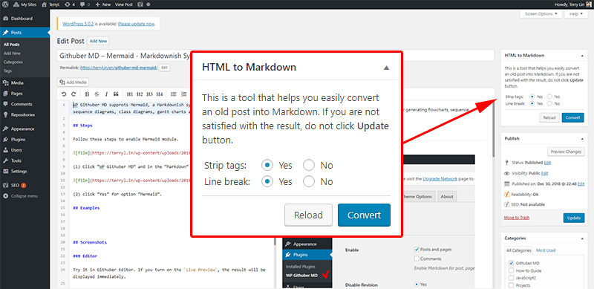
Task: Select Line break No in right sidebar panel
Action: 549,103
